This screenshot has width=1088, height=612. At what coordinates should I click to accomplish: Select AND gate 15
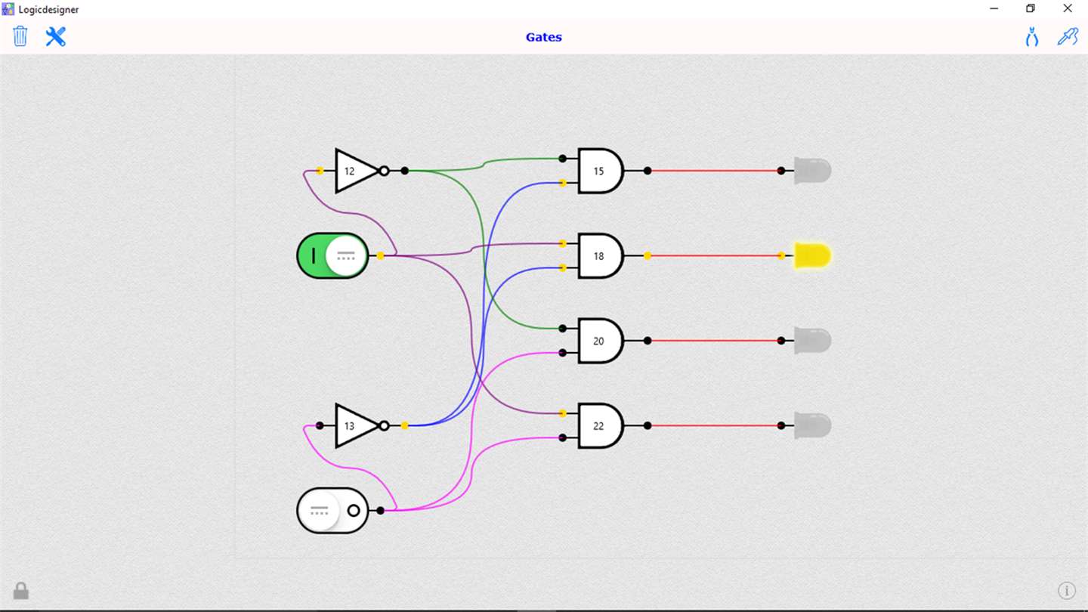pyautogui.click(x=601, y=171)
